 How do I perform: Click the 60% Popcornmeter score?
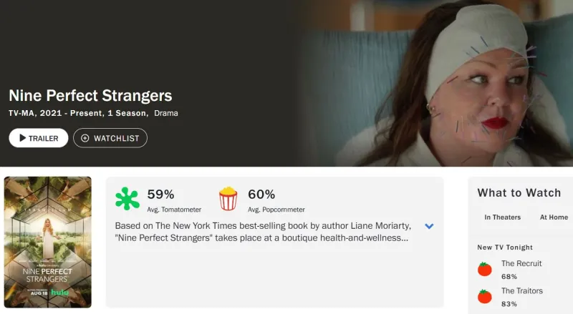click(x=261, y=194)
